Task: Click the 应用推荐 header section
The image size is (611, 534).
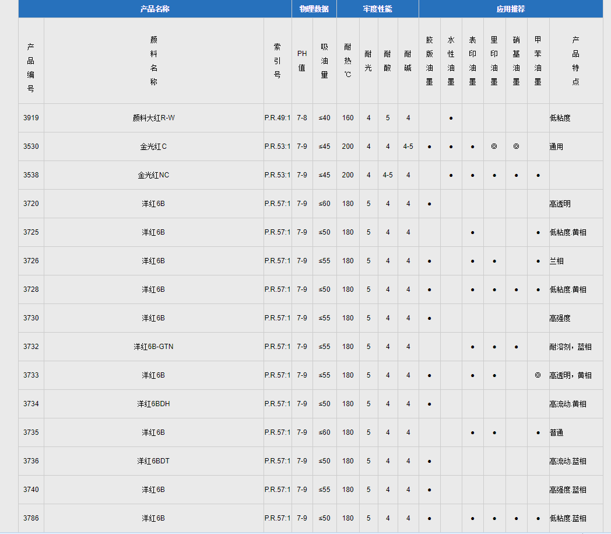Action: [x=510, y=9]
